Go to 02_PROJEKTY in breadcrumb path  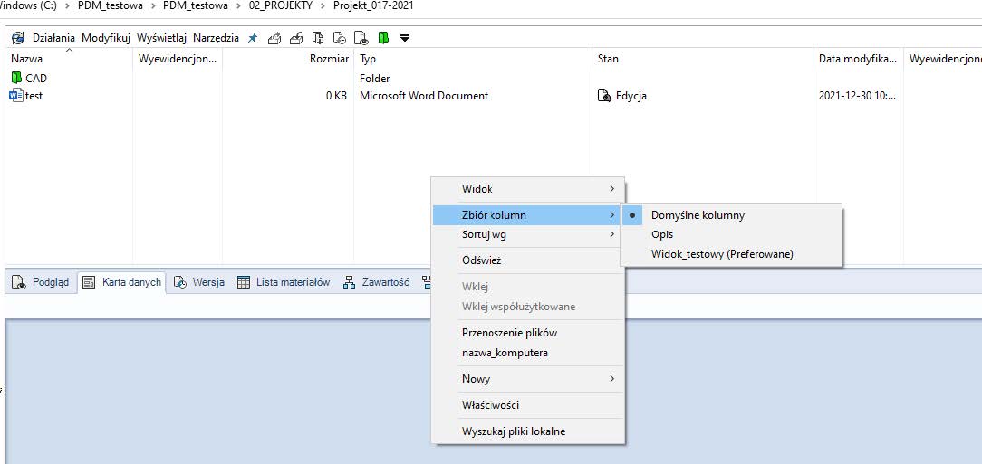(280, 5)
